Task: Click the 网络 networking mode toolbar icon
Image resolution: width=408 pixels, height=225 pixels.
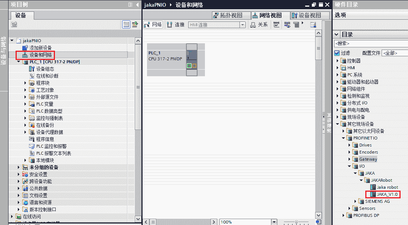Action: coord(153,25)
